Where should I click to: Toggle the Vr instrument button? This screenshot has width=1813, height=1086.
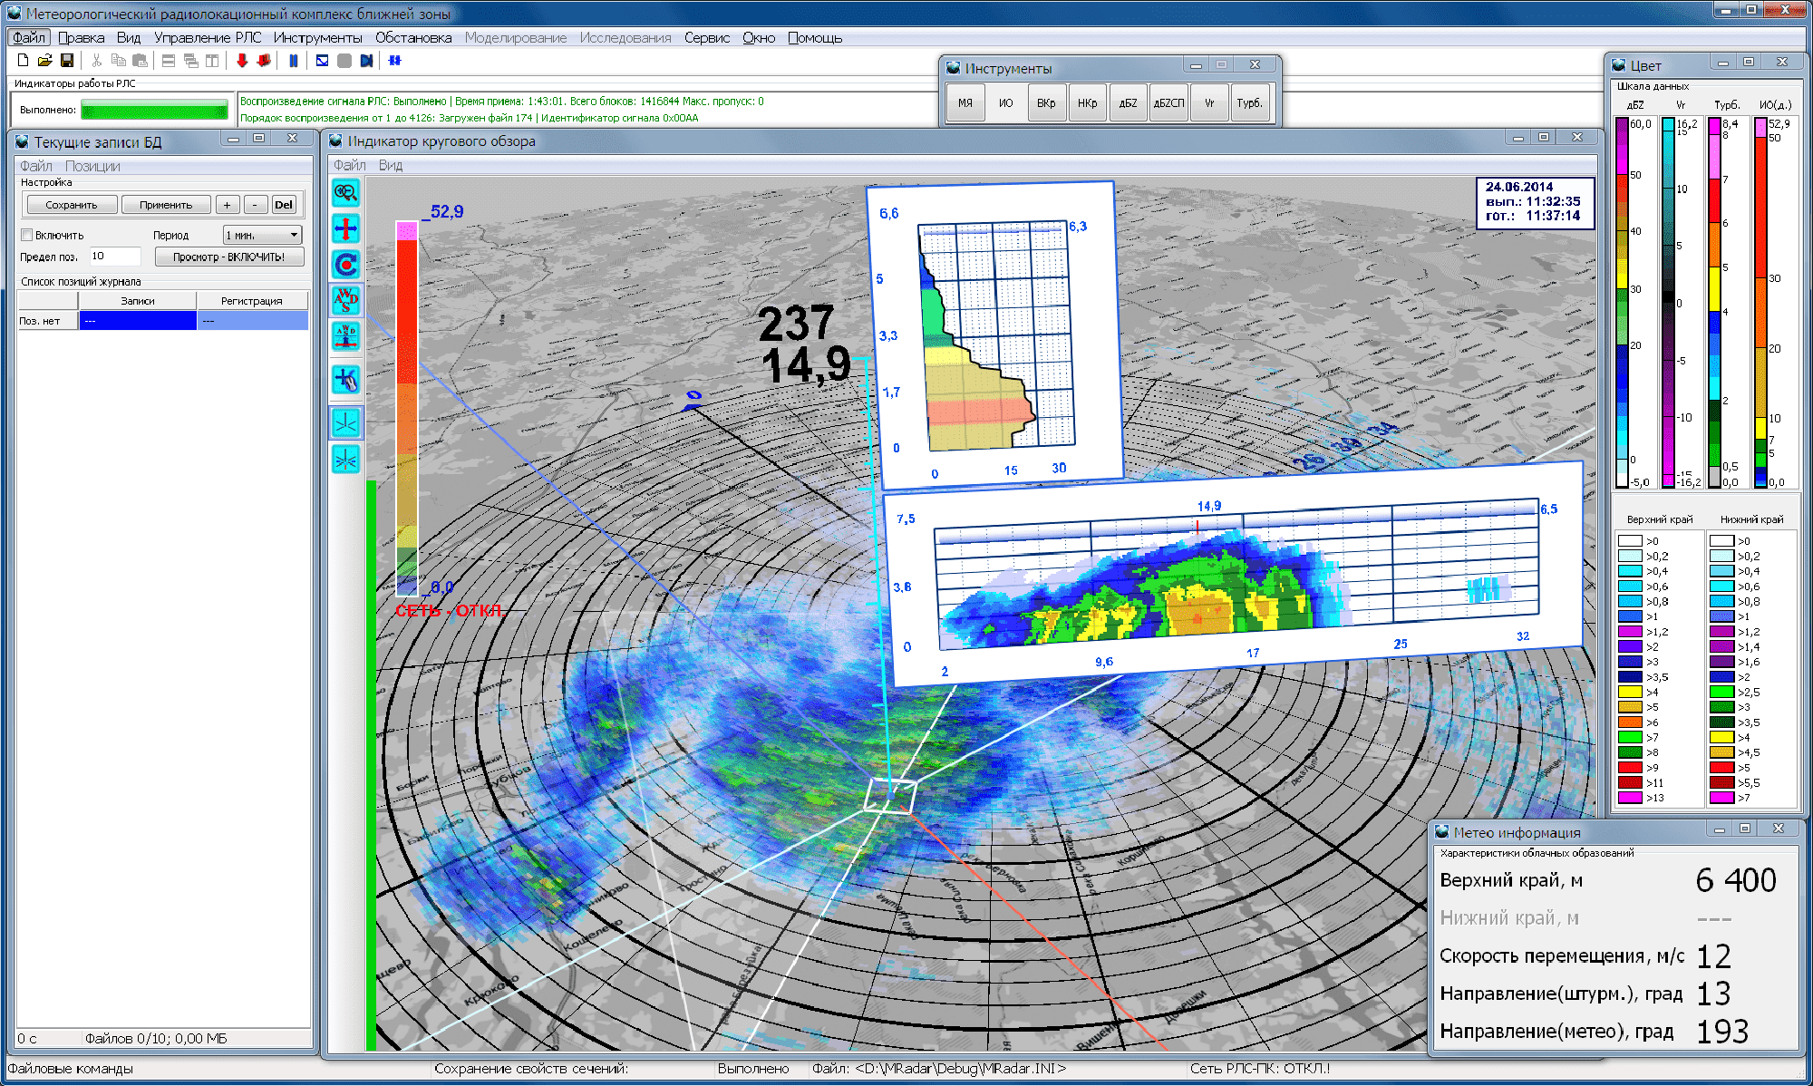tap(1210, 103)
